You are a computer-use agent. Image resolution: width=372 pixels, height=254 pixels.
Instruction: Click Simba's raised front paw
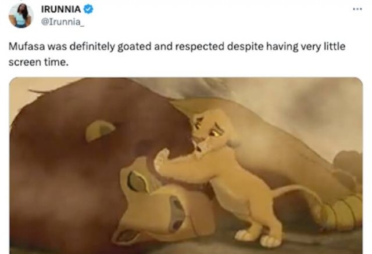162,160
